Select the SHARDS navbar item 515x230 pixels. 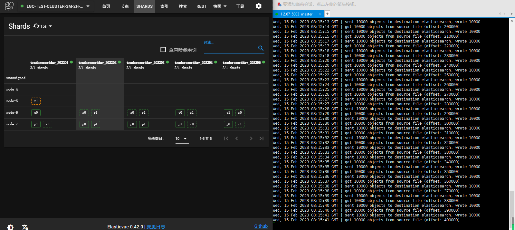[145, 6]
